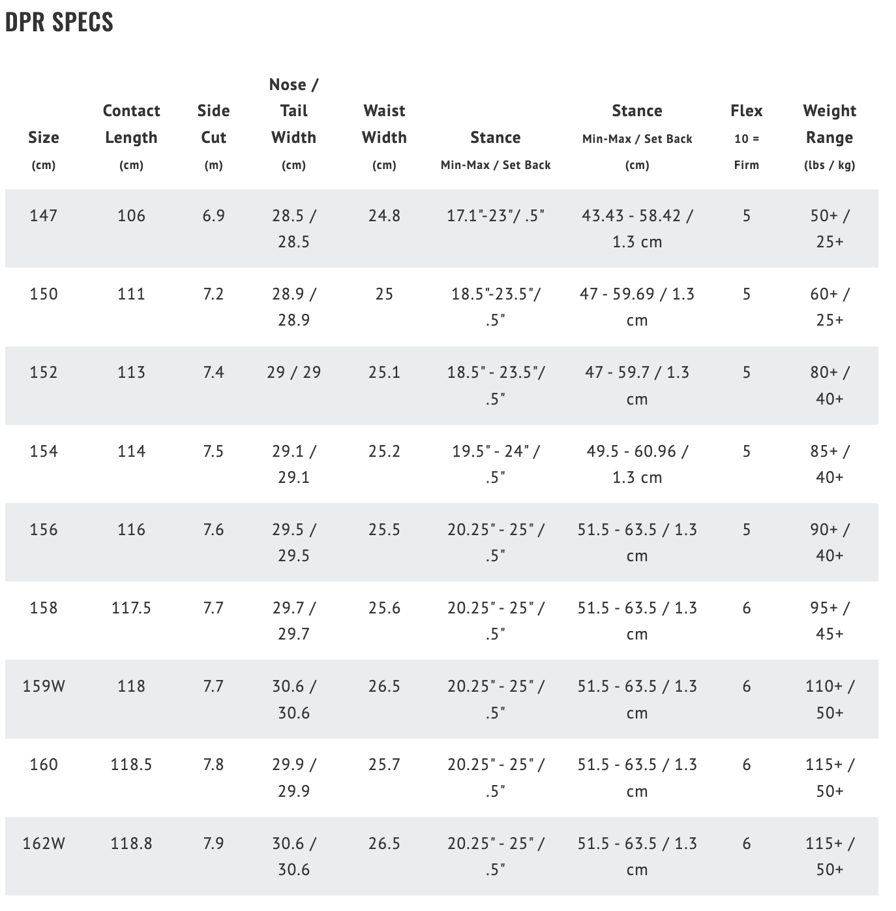The height and width of the screenshot is (911, 896).
Task: Select the Nose / Tail Width header
Action: click(293, 111)
